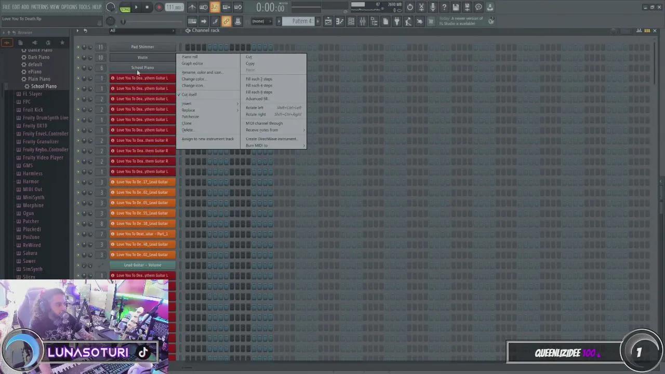The width and height of the screenshot is (665, 374).
Task: Open the Playlist view icon
Action: pyautogui.click(x=328, y=21)
